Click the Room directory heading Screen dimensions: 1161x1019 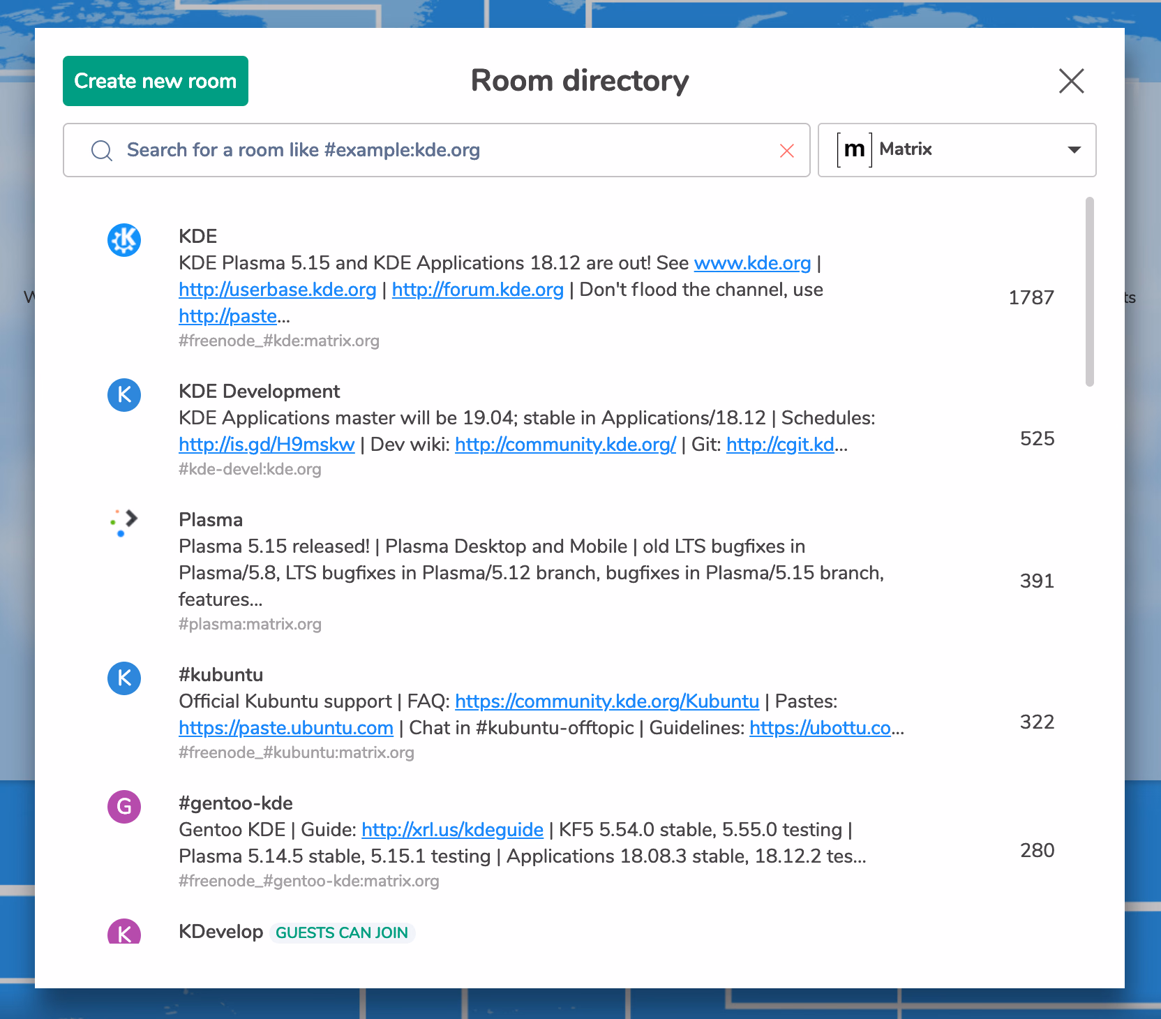tap(580, 81)
